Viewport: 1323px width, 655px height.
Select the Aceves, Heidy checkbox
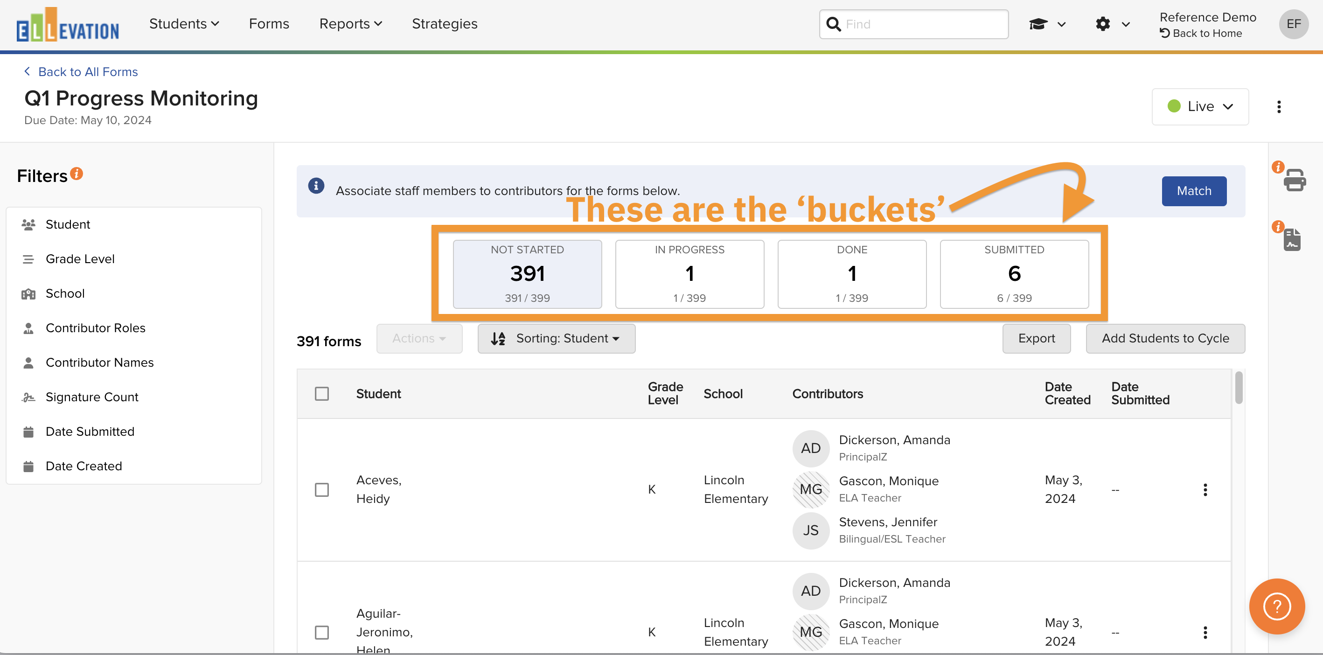[x=321, y=490]
